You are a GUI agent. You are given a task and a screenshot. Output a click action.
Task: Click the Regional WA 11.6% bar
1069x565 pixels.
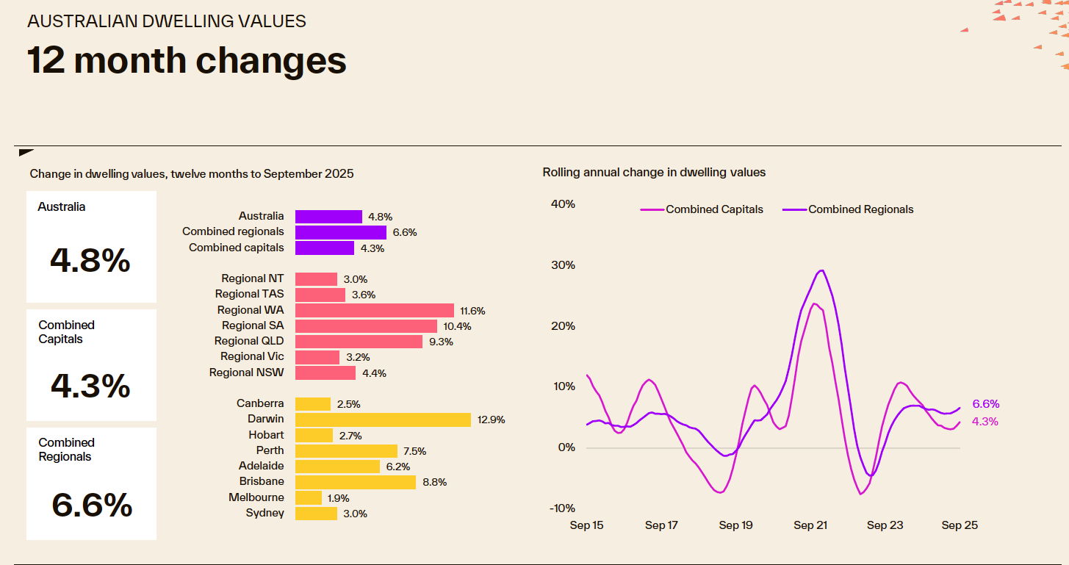click(x=375, y=311)
